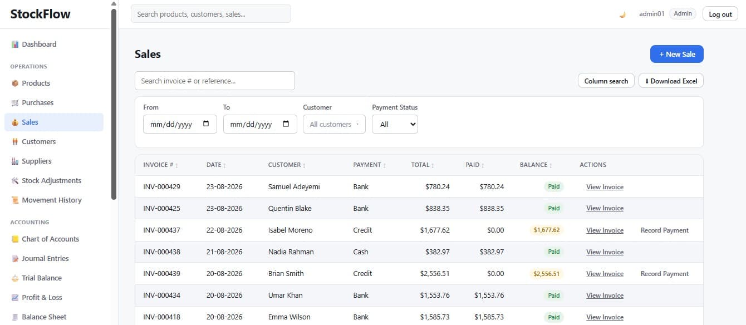Click the Profit & Loss chart icon

click(15, 298)
